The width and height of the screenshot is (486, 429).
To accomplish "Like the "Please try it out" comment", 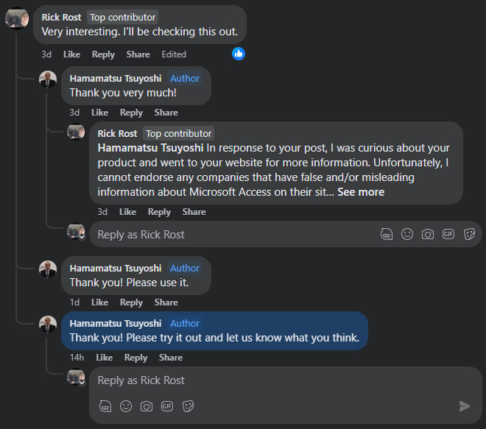I will [x=105, y=358].
